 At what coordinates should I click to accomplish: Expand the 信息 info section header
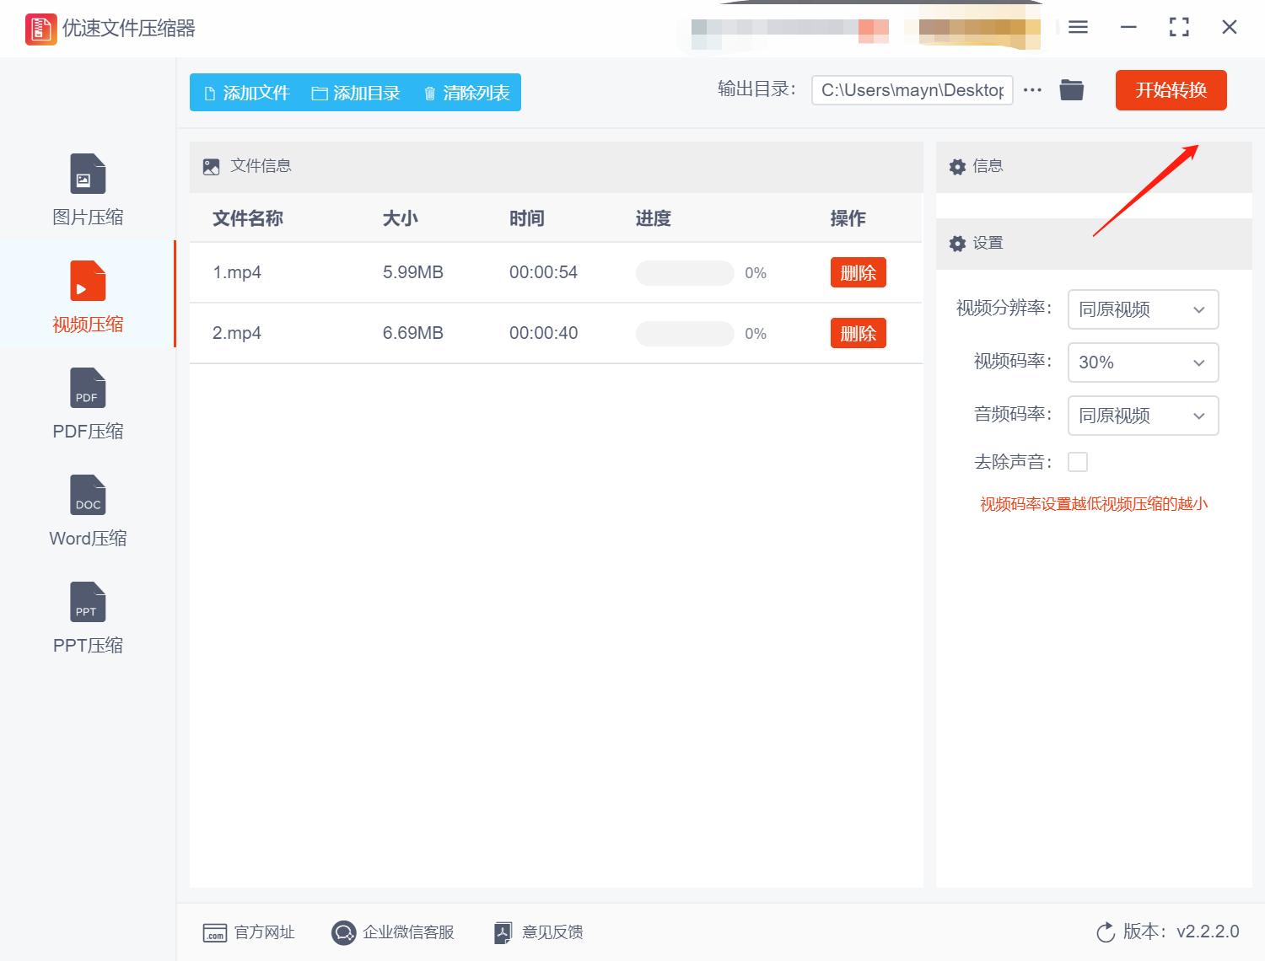(957, 166)
